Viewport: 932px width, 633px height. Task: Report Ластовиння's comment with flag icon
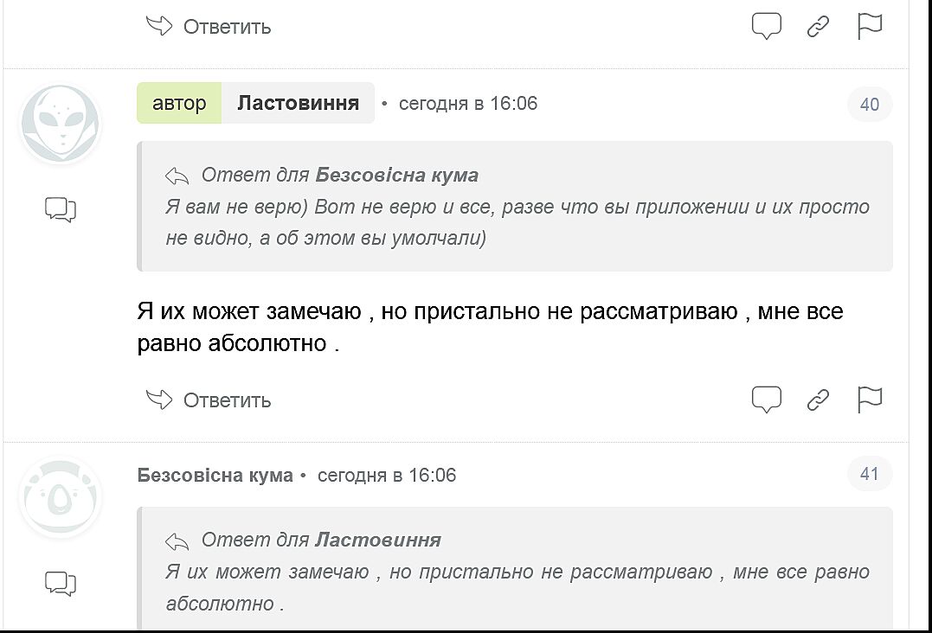tap(869, 400)
